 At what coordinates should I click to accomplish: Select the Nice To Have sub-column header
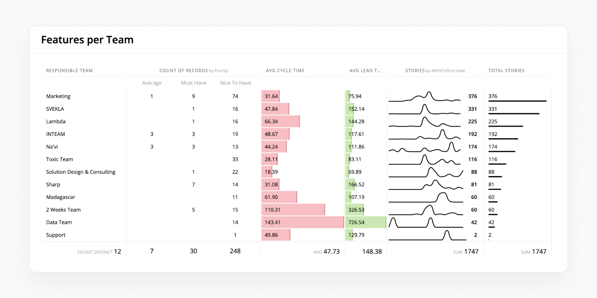click(x=235, y=83)
